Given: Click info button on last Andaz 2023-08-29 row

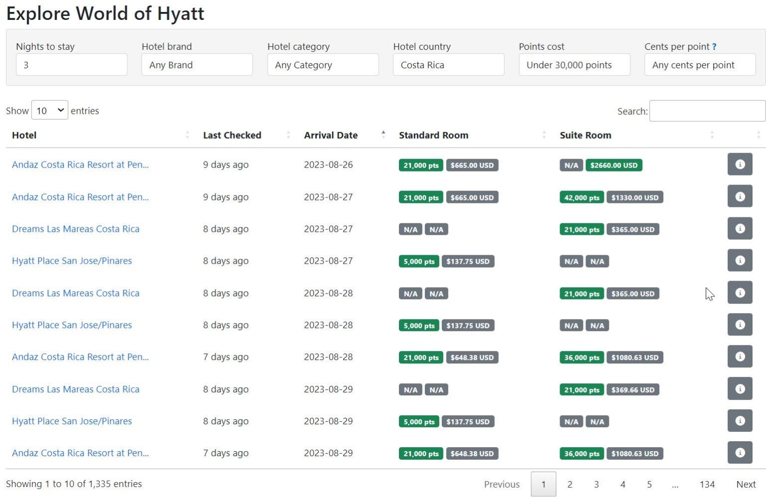Looking at the screenshot, I should [x=739, y=453].
